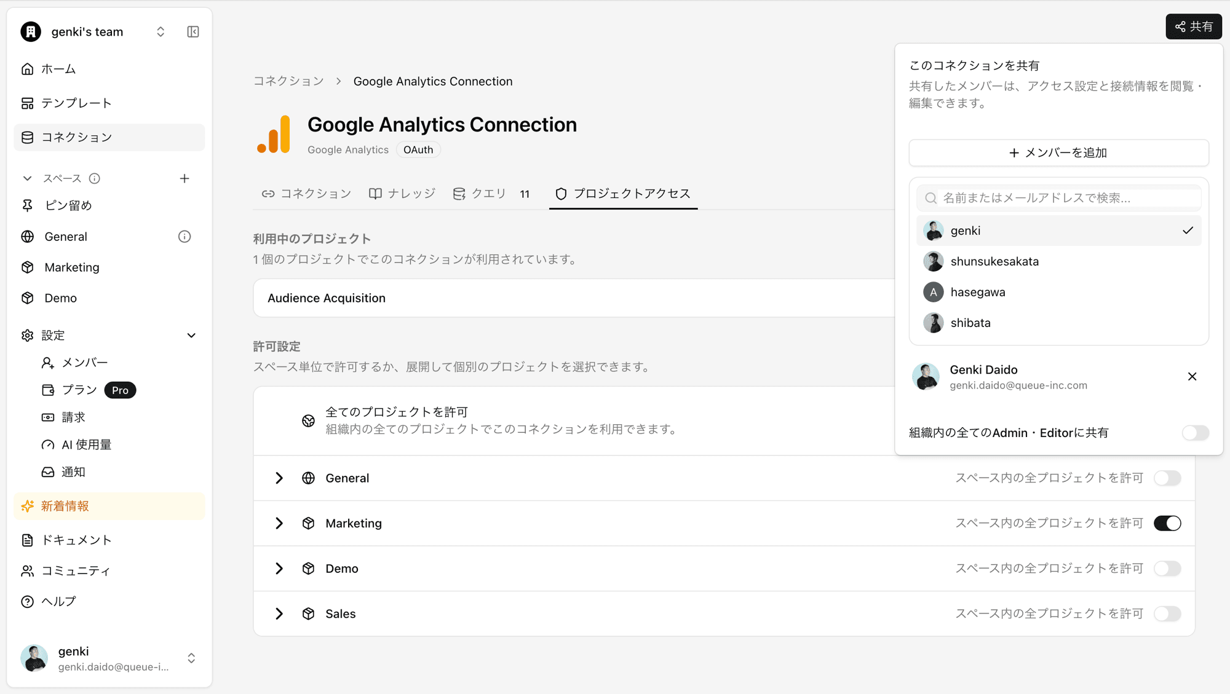Deselect genki in member list
1230x694 pixels.
[1058, 231]
